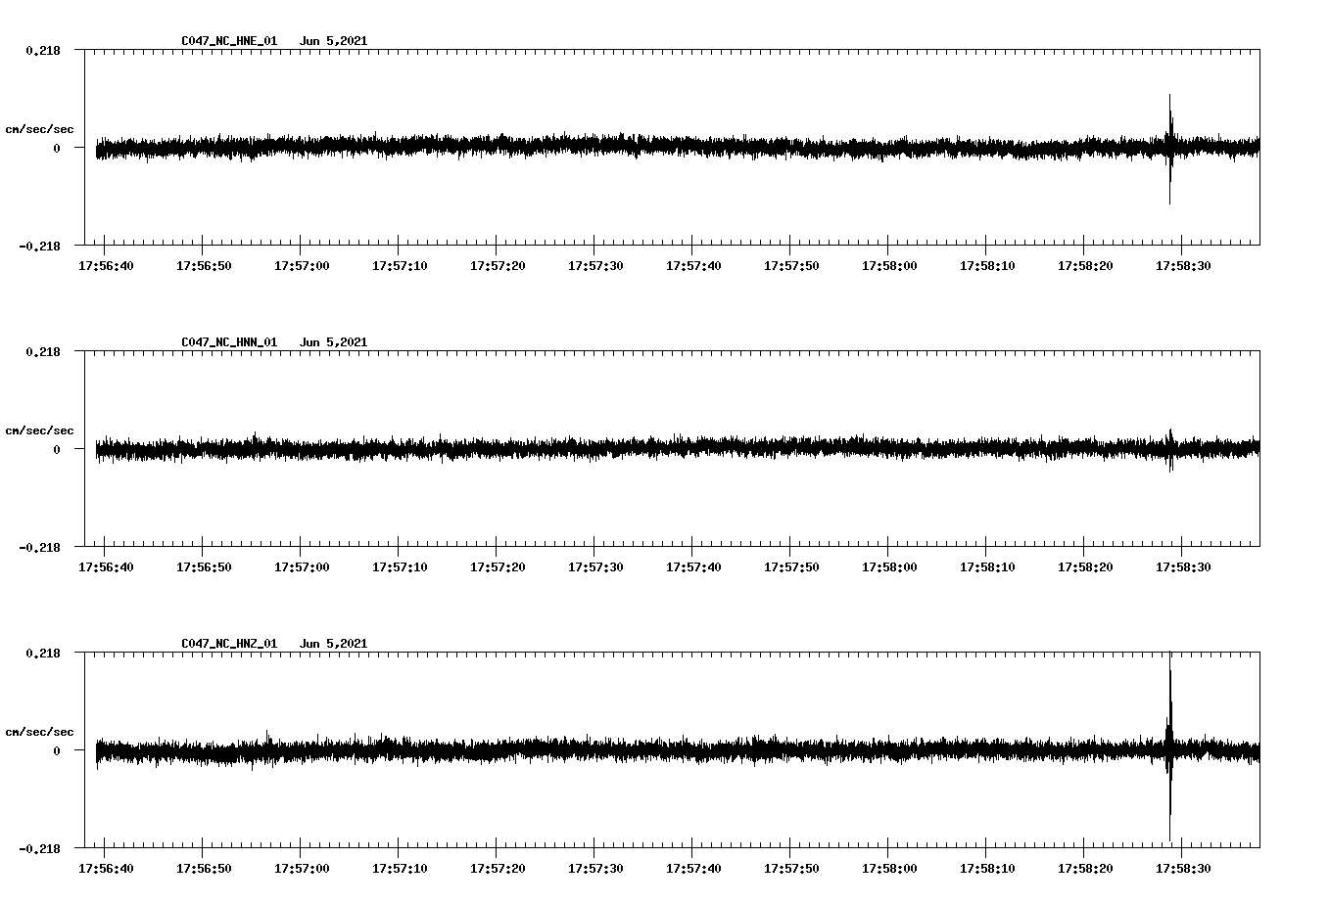
Task: Select the 17:57:10 label under the bottom trace
Action: [402, 866]
